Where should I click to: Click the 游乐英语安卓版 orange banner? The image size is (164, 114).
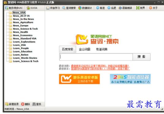(79, 79)
